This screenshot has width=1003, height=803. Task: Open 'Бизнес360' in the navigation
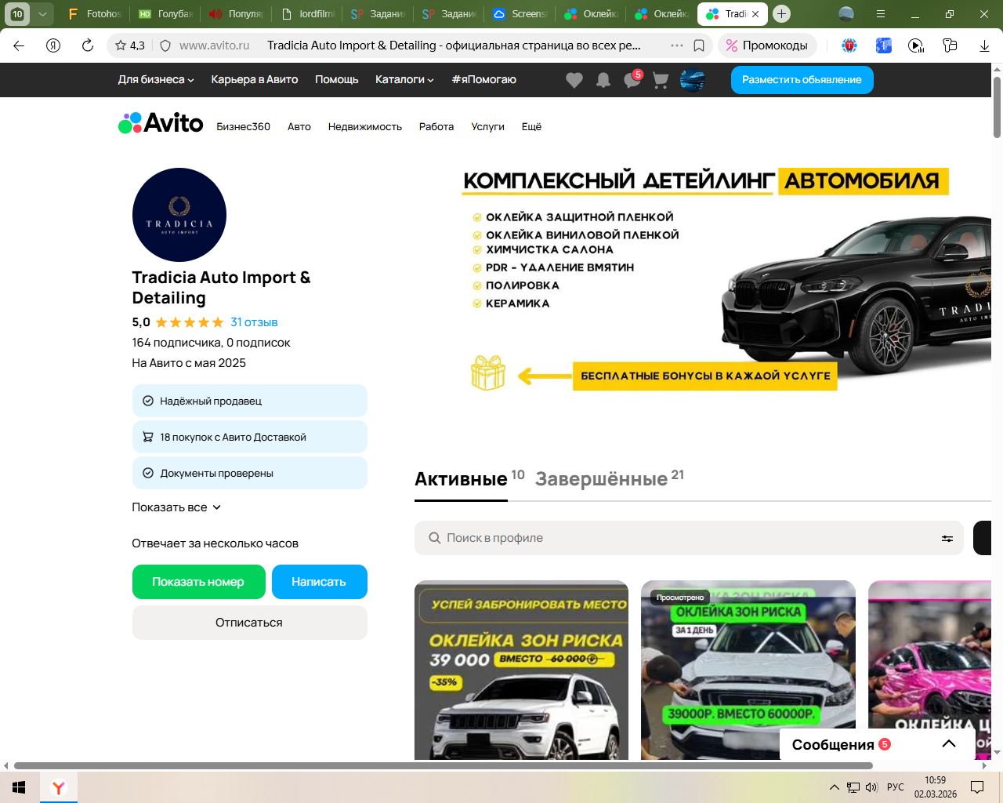(x=244, y=127)
